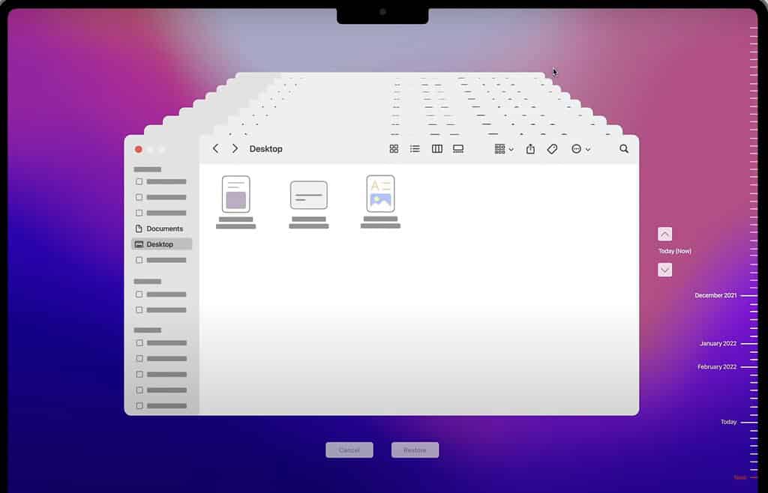The height and width of the screenshot is (493, 768).
Task: Switch to list view
Action: [x=415, y=148]
